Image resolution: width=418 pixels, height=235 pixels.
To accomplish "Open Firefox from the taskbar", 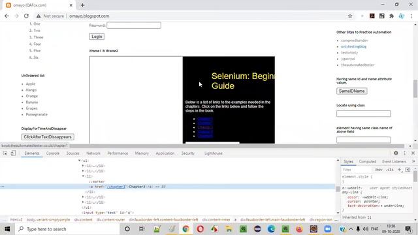I will (x=299, y=229).
